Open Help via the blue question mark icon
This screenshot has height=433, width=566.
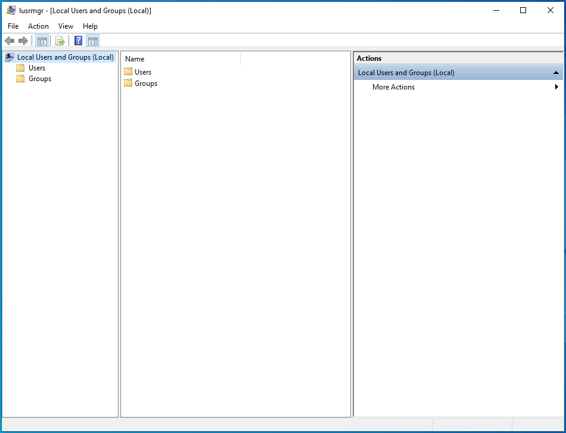tap(78, 41)
